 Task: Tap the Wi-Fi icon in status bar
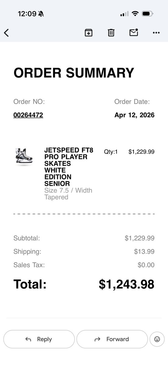135,14
